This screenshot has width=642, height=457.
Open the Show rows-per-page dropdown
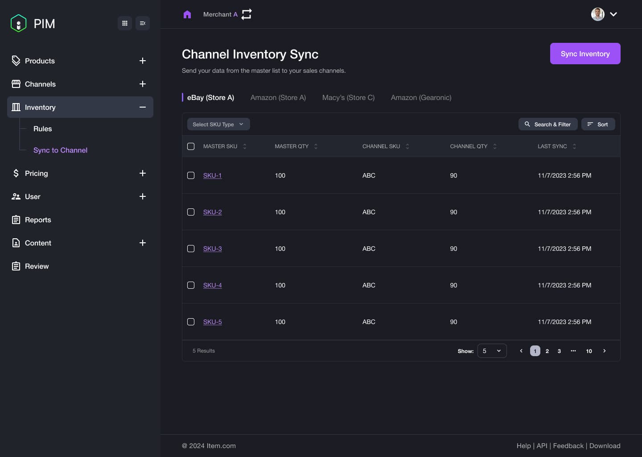(492, 351)
